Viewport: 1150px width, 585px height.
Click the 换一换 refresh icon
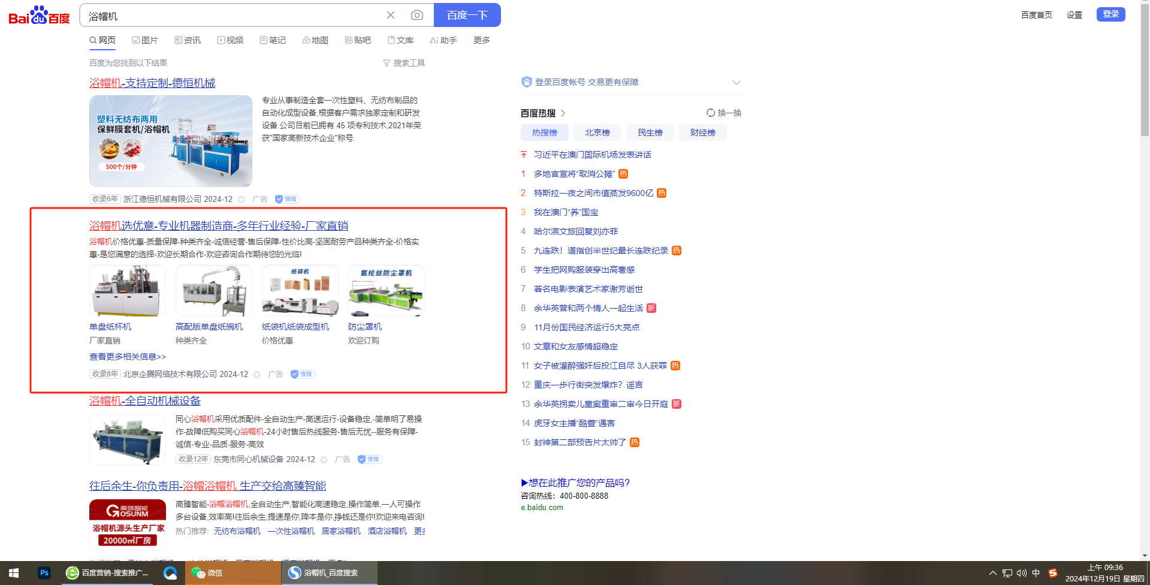coord(711,113)
